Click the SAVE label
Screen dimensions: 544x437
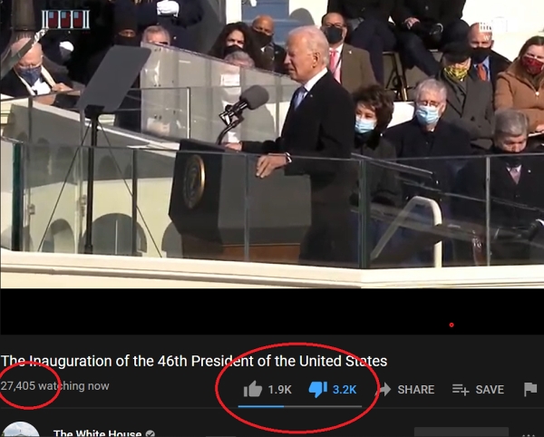tap(490, 390)
